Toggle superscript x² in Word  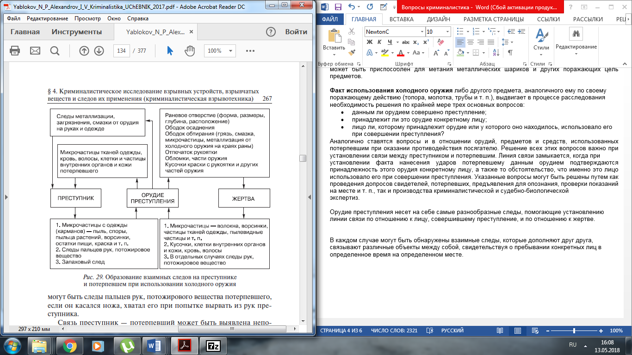tap(426, 42)
